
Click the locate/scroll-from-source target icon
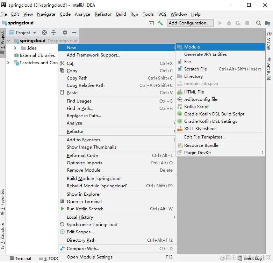click(x=44, y=32)
